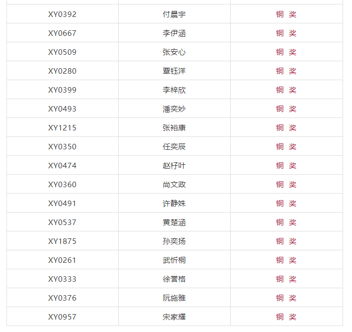Image resolution: width=352 pixels, height=332 pixels.
Task: Click the ID cell XY0493
Action: (62, 109)
